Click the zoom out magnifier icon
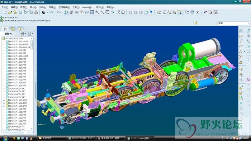 pos(102,12)
